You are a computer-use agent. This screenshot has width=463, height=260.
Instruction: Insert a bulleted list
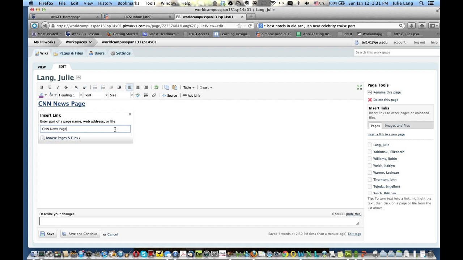[95, 87]
